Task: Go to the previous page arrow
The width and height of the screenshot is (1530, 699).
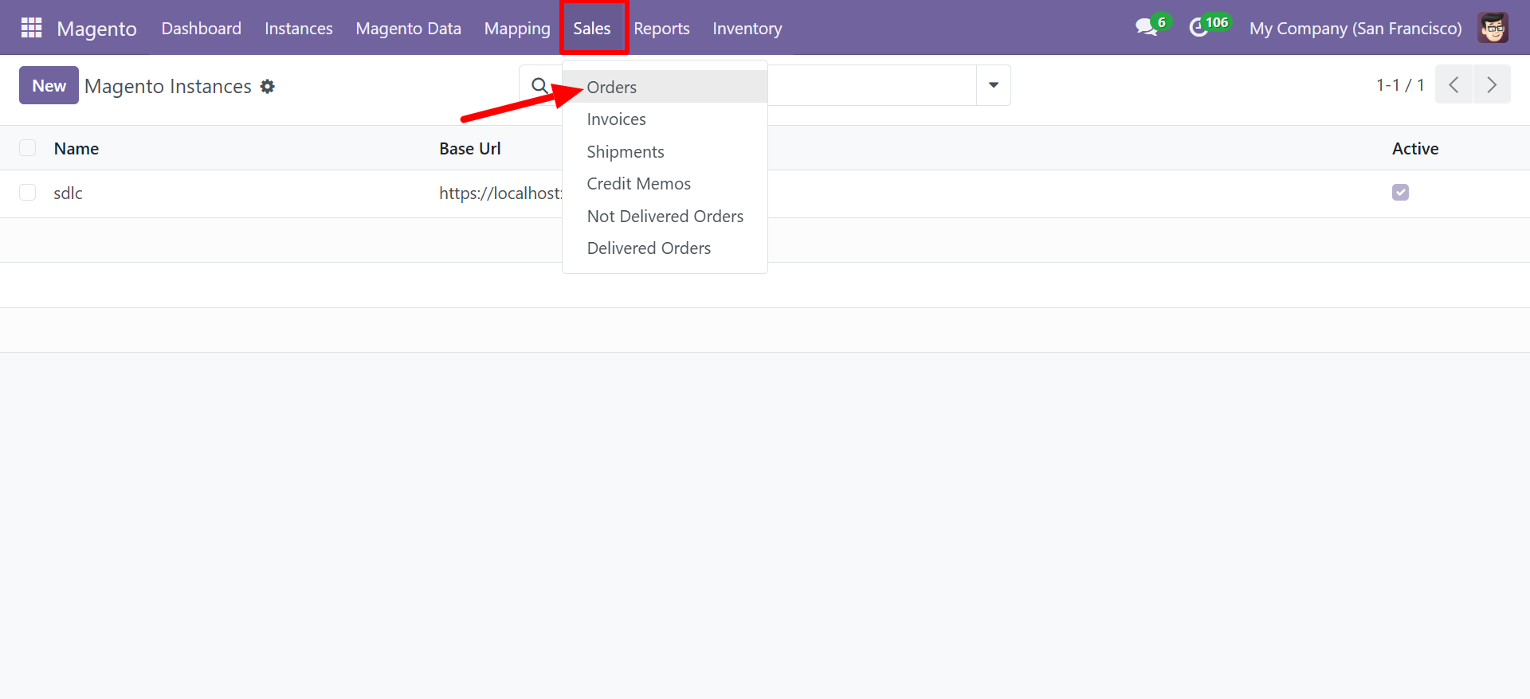Action: pos(1453,84)
